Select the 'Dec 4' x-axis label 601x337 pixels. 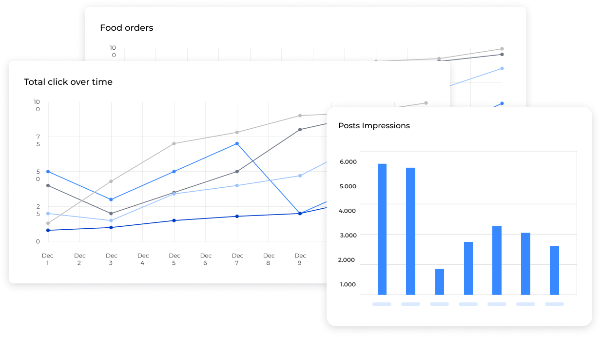[x=143, y=259]
